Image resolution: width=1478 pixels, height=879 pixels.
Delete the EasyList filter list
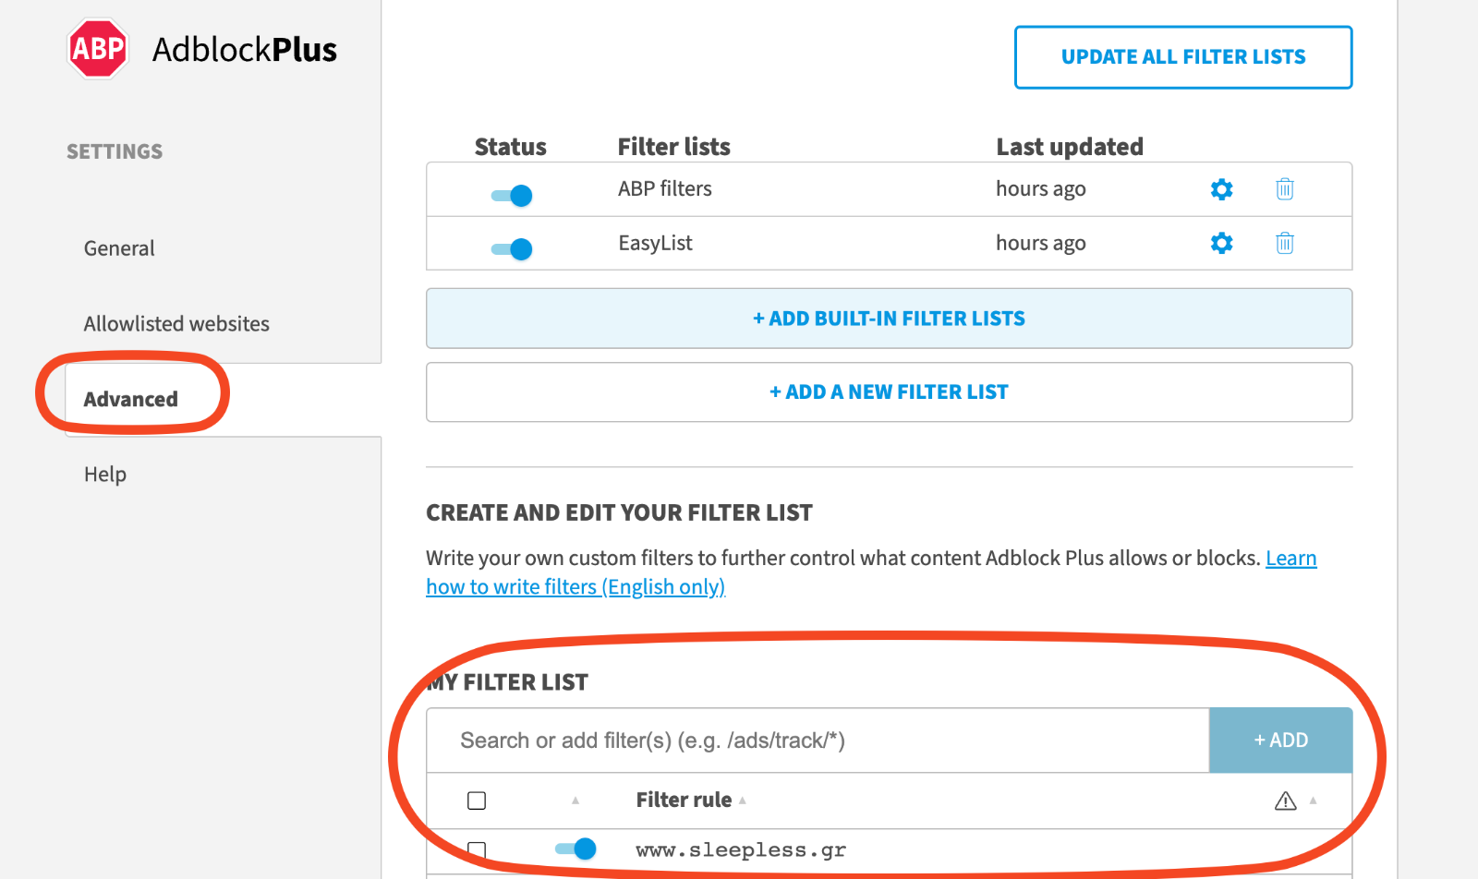point(1284,243)
